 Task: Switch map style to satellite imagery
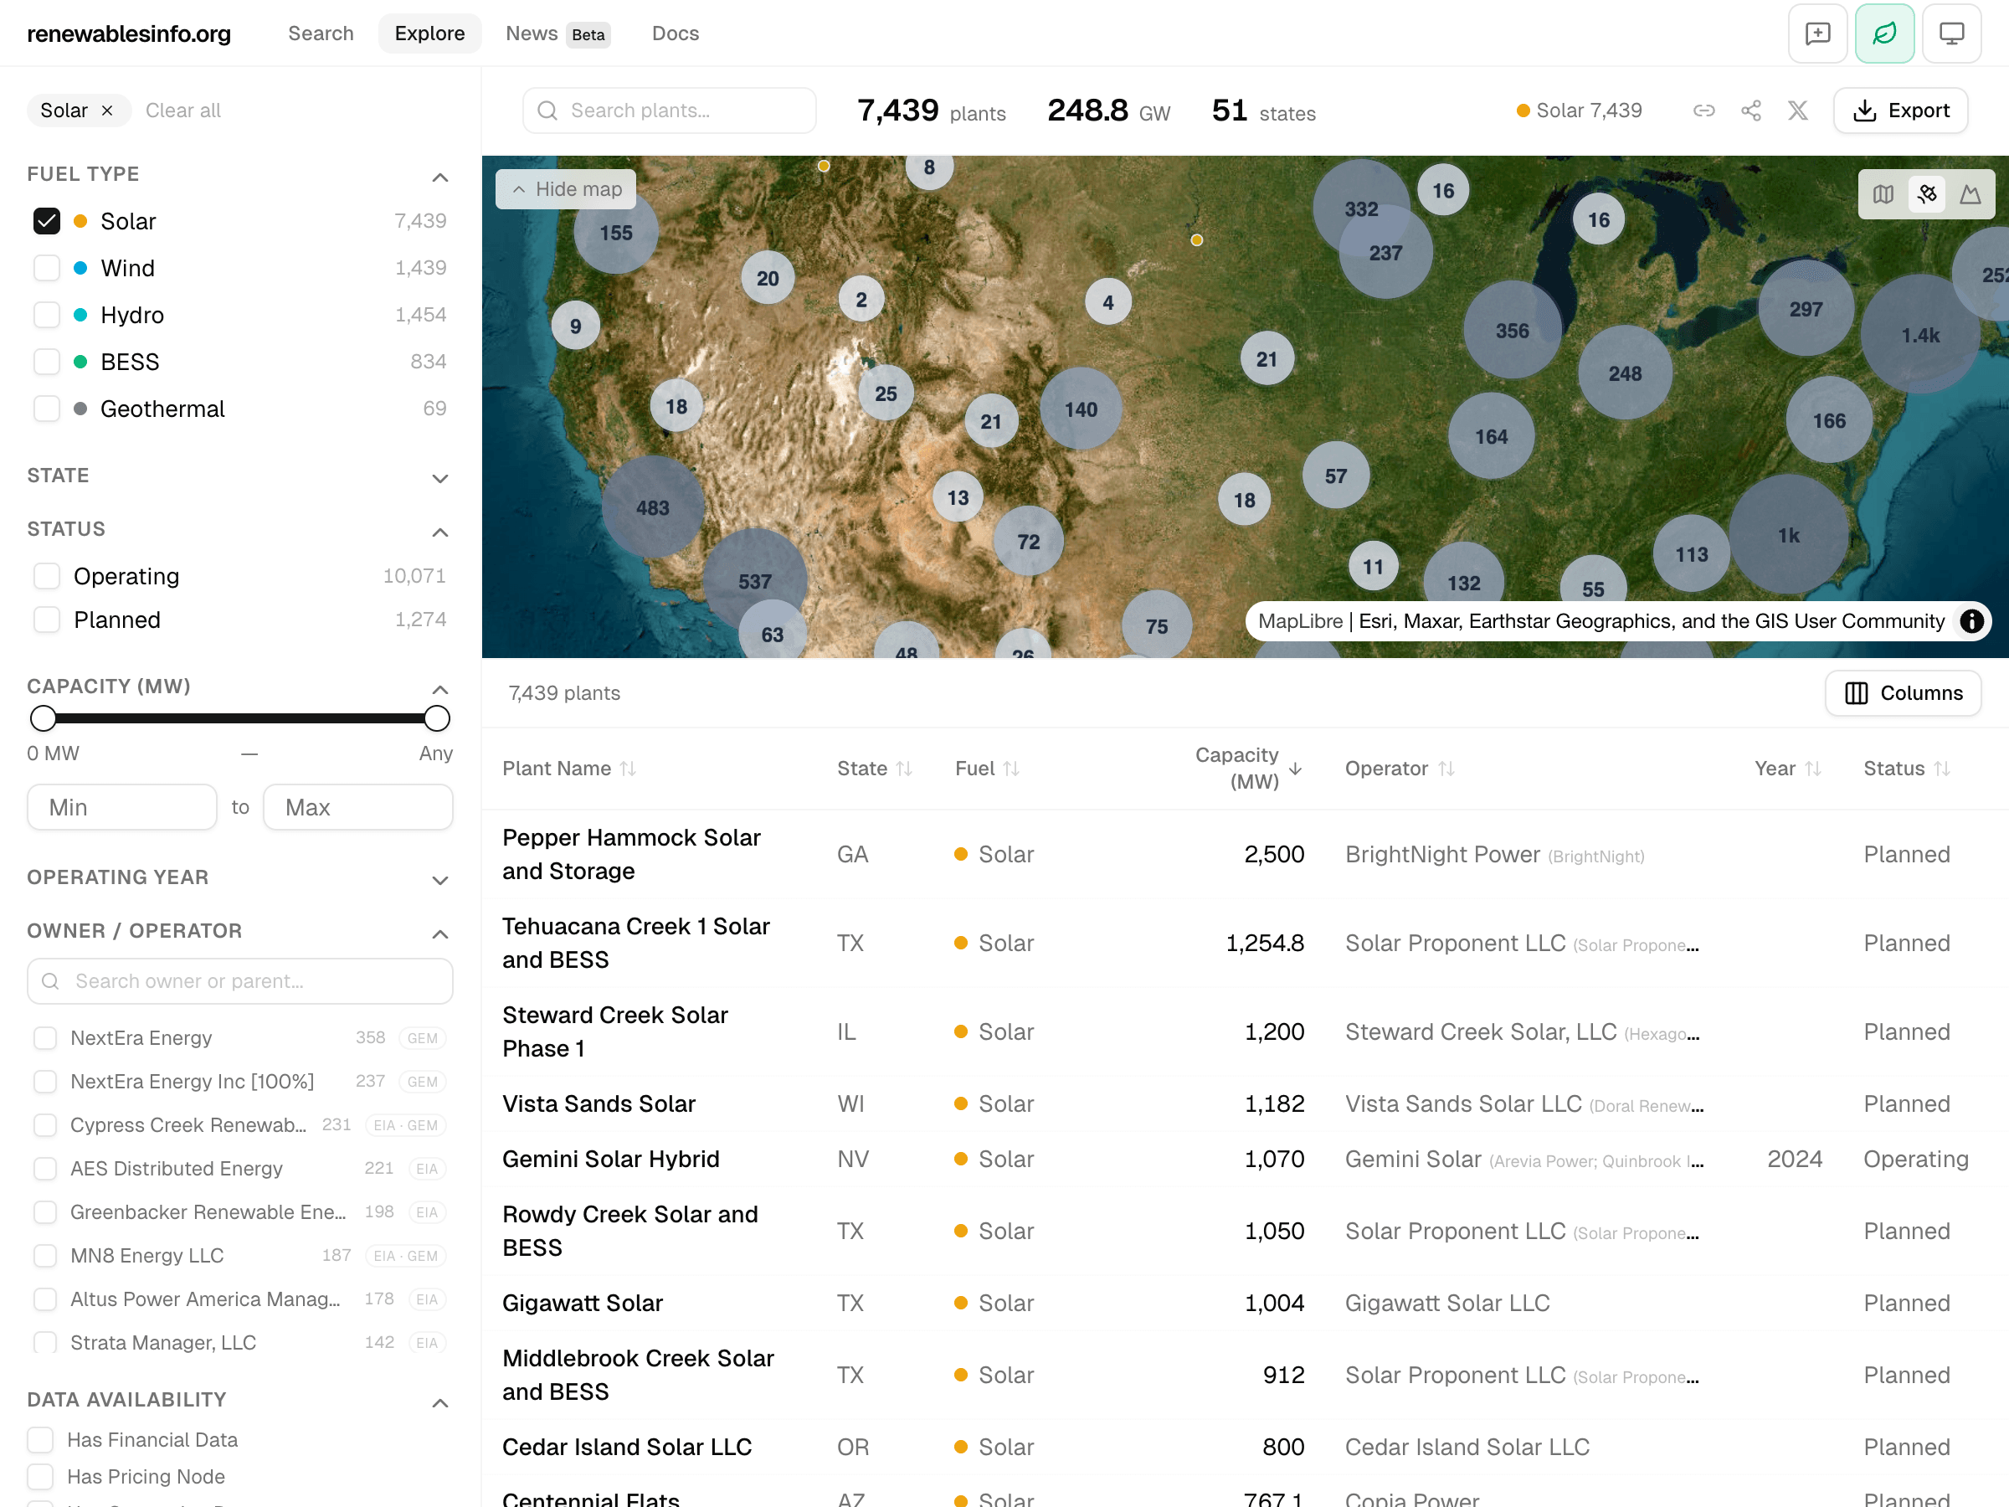point(1927,193)
